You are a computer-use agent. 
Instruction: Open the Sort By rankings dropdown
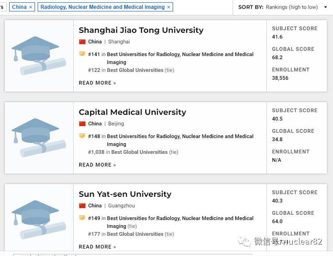coord(283,7)
